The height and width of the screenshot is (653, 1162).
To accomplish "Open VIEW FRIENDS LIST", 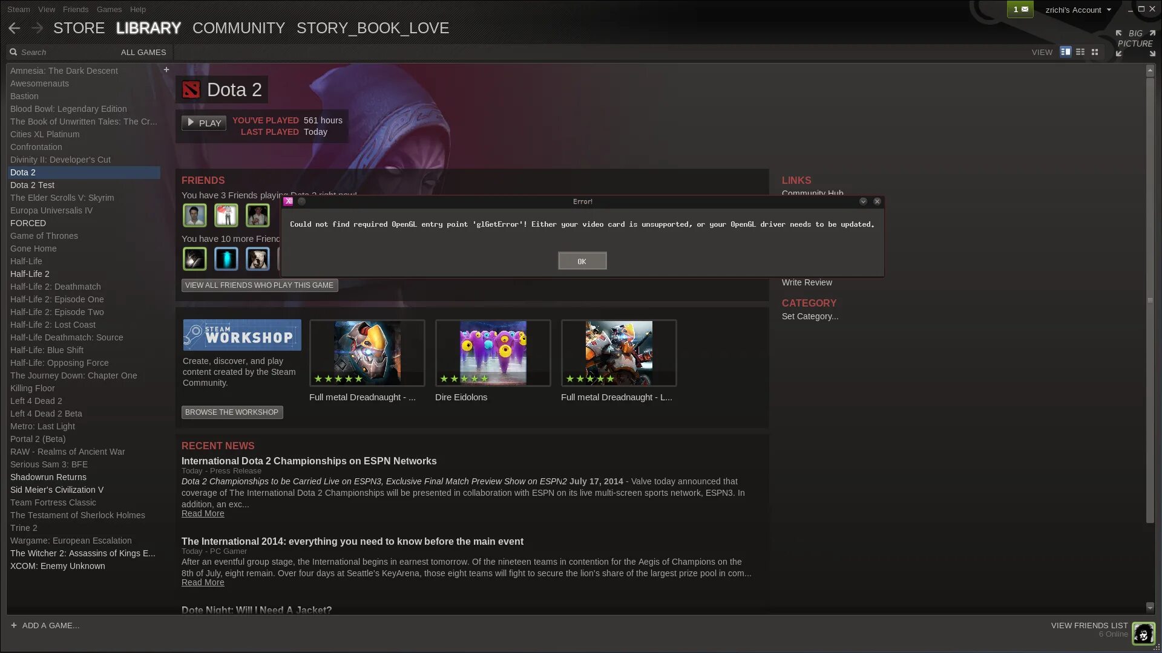I will [x=1089, y=625].
